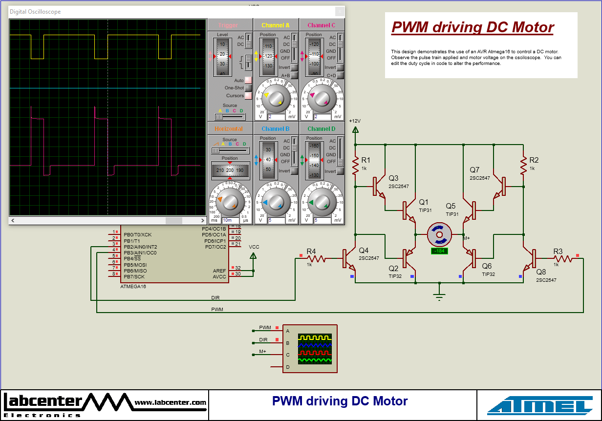Image resolution: width=602 pixels, height=421 pixels.
Task: Click the ATMEL logo
Action: point(539,404)
